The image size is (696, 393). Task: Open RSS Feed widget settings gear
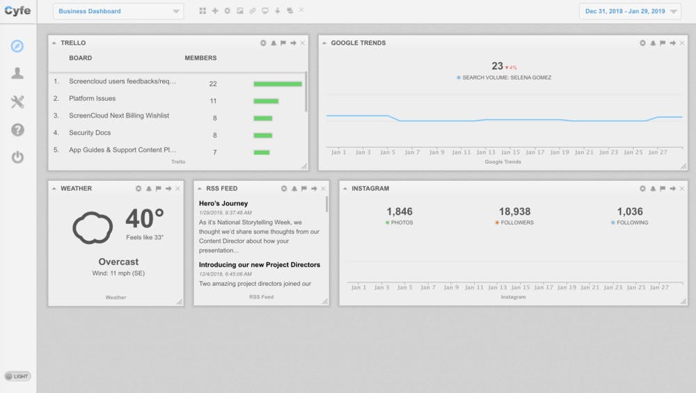coord(284,189)
